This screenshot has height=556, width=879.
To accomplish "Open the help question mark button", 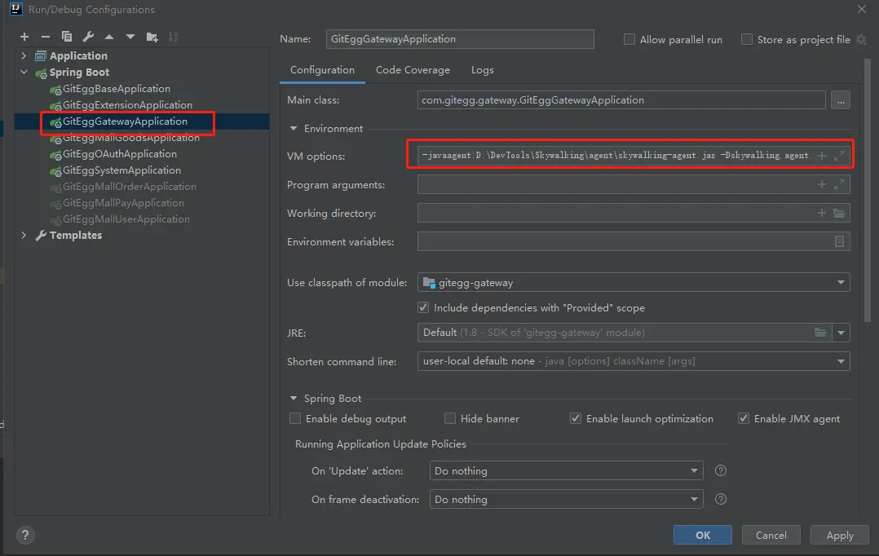I will (x=26, y=535).
